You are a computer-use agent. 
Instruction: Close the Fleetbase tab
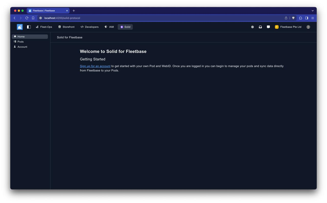click(x=67, y=11)
